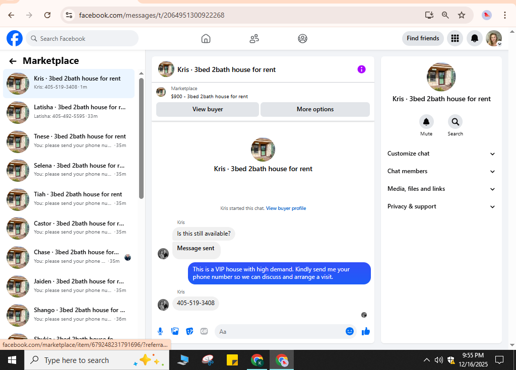Click the taskbar clock showing 9:55 PM
This screenshot has height=370, width=516.
pyautogui.click(x=473, y=360)
